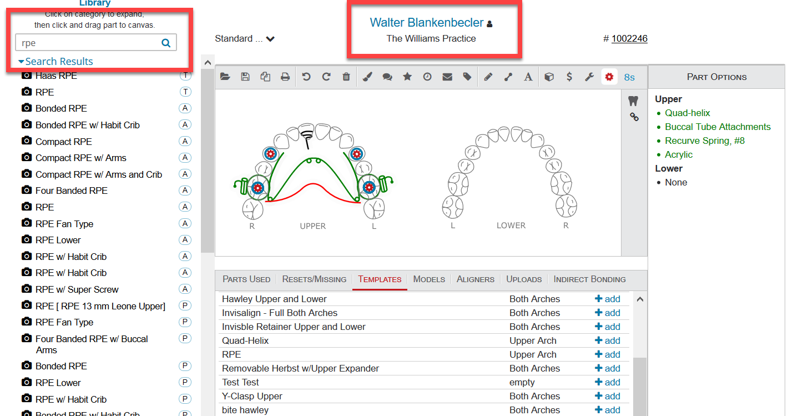Open patient Walter Blankenbecler link
This screenshot has height=416, width=793.
click(427, 23)
